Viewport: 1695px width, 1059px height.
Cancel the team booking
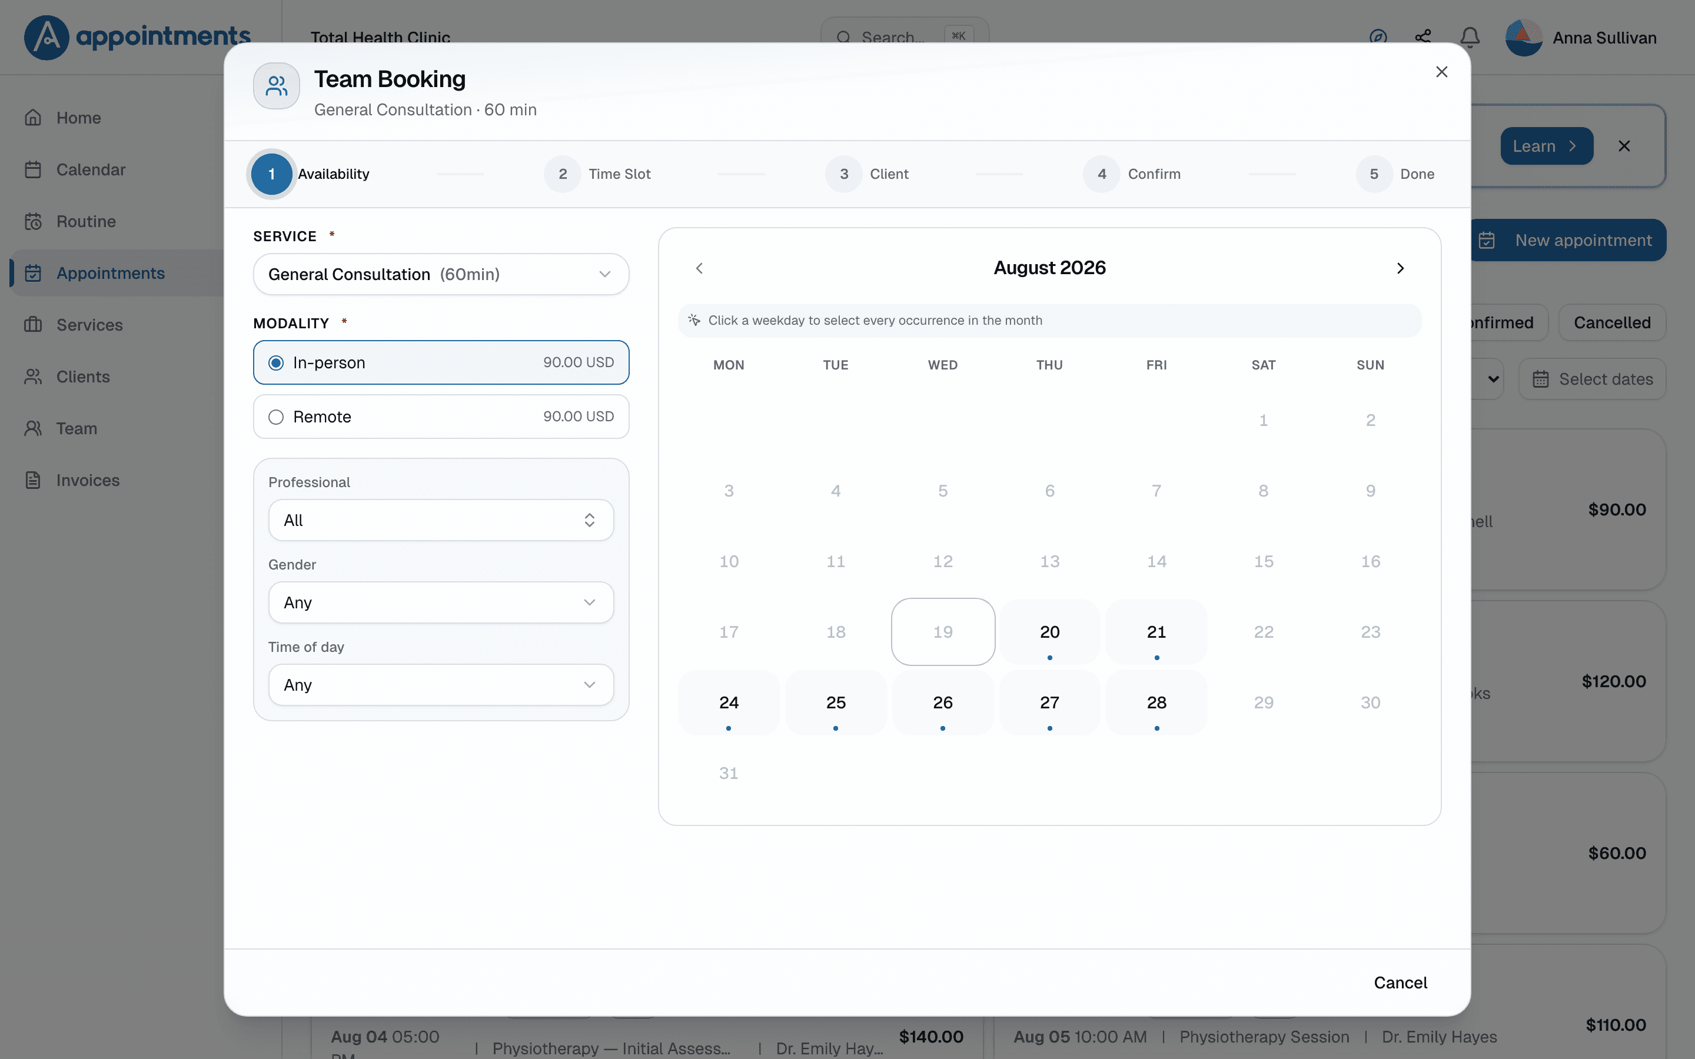coord(1400,983)
